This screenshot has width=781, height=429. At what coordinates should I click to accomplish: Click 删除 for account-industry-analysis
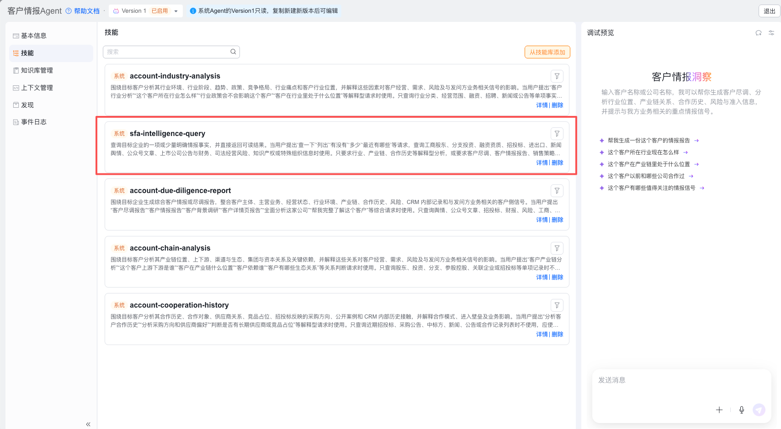click(558, 105)
